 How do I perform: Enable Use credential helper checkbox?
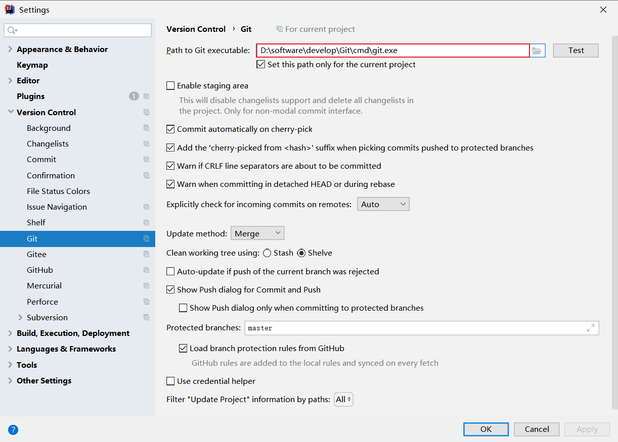(170, 381)
